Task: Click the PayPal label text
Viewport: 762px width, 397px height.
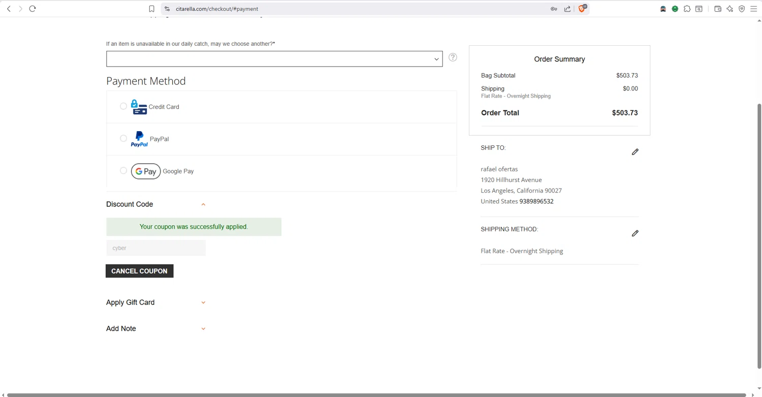Action: [x=159, y=139]
